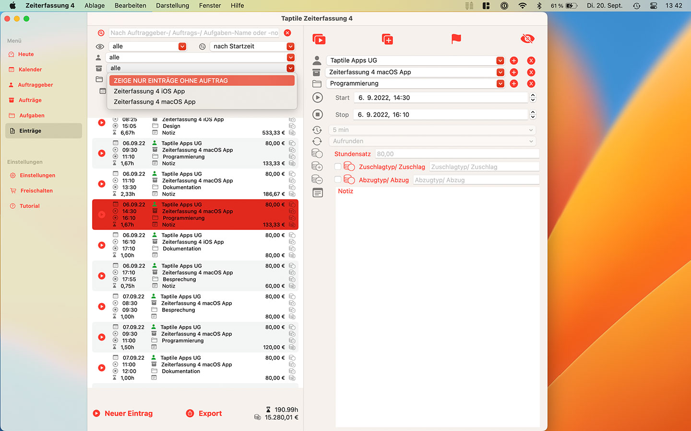The height and width of the screenshot is (431, 691).
Task: Go to Heute in sidebar
Action: tap(44, 54)
